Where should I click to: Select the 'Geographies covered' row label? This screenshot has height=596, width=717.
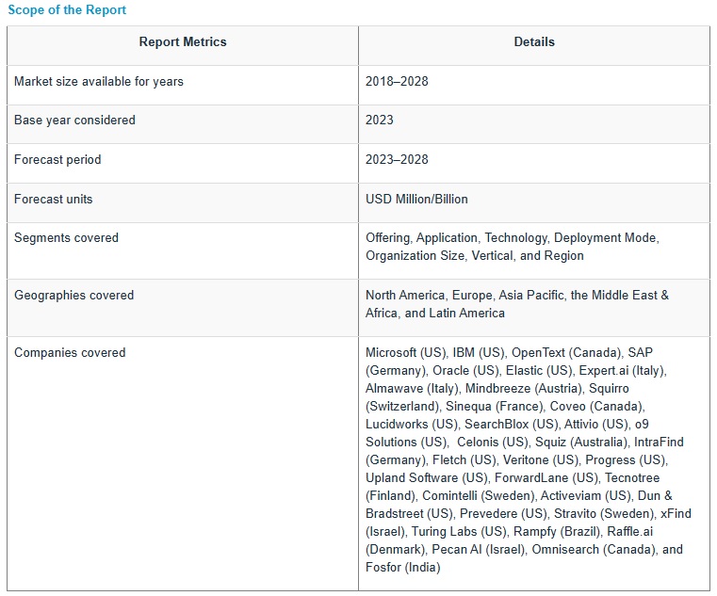point(74,296)
